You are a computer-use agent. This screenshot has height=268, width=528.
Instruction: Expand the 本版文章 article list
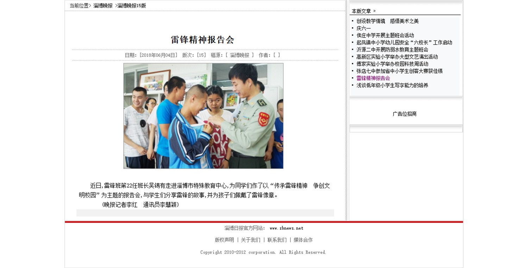(x=359, y=11)
